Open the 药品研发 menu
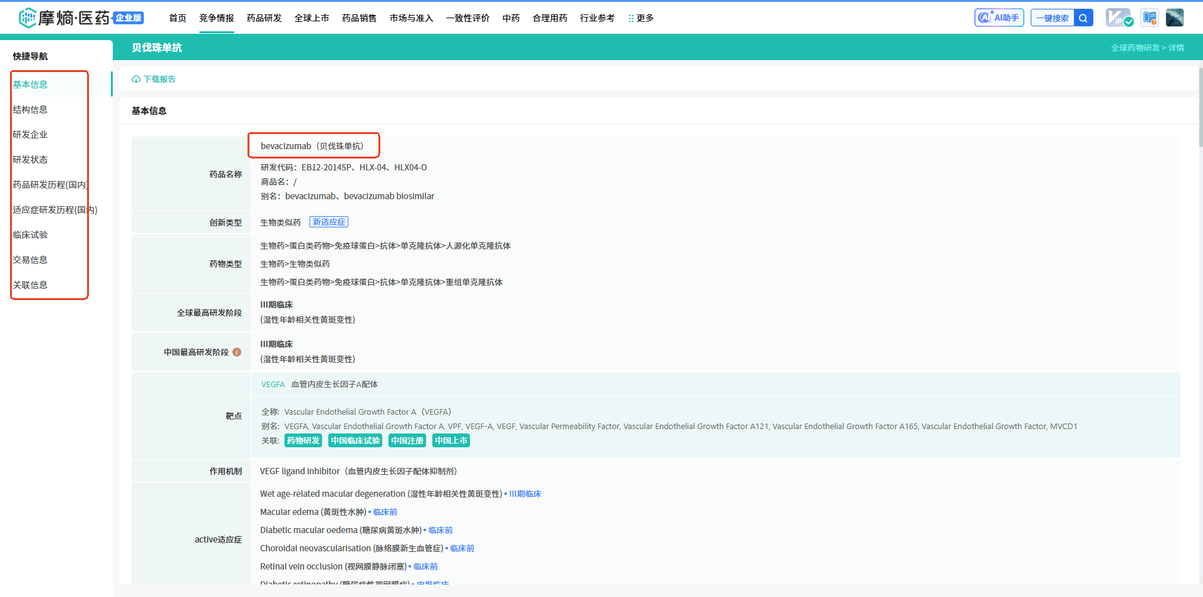 click(264, 18)
